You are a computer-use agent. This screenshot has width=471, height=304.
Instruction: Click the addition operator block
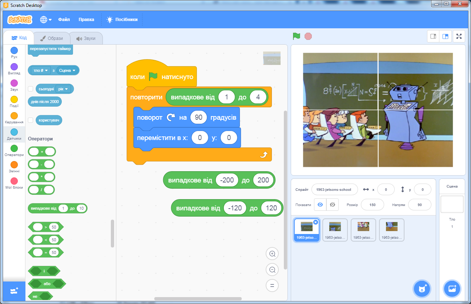click(x=42, y=152)
